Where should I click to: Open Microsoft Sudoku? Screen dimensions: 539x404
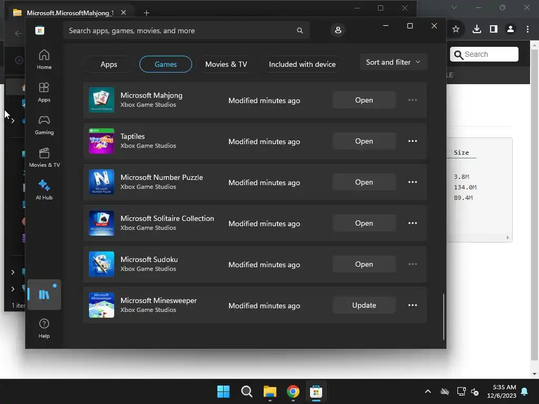tap(364, 264)
